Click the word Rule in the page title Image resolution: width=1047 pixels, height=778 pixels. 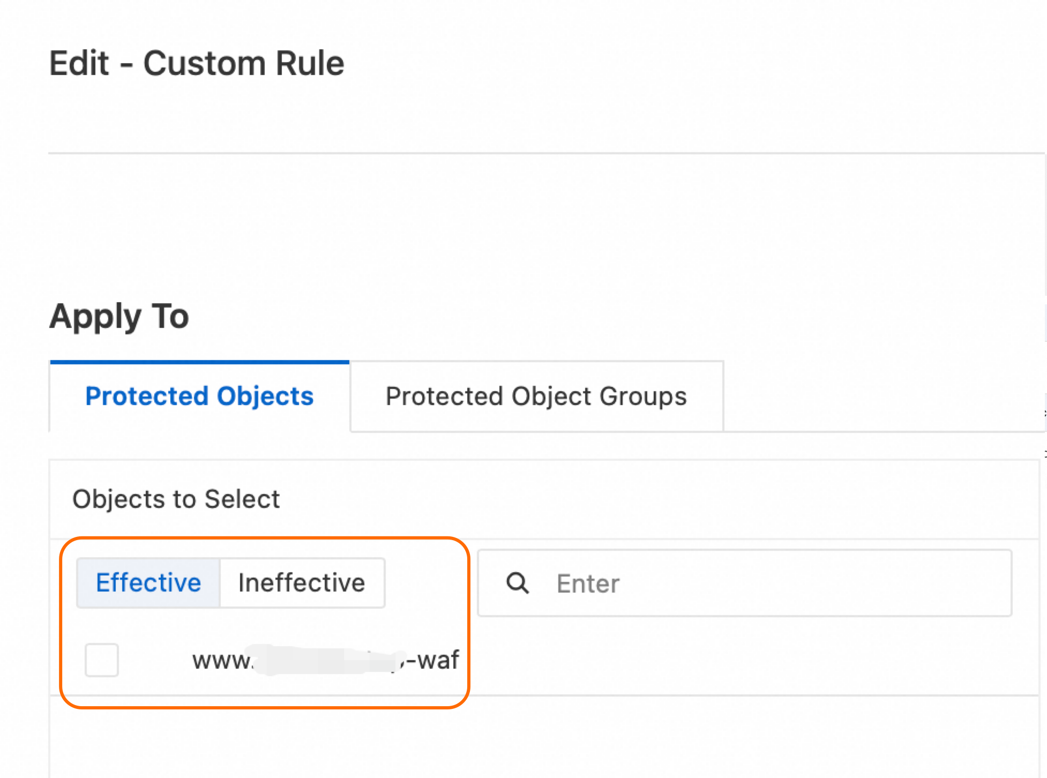(309, 63)
